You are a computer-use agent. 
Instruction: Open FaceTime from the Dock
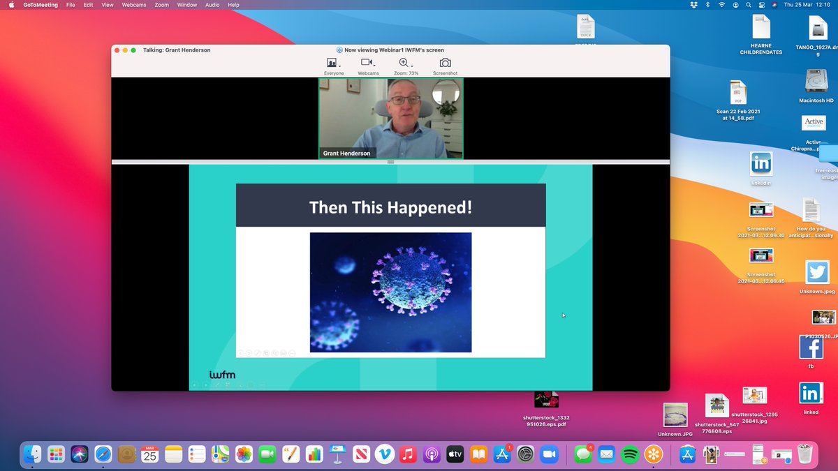[267, 454]
